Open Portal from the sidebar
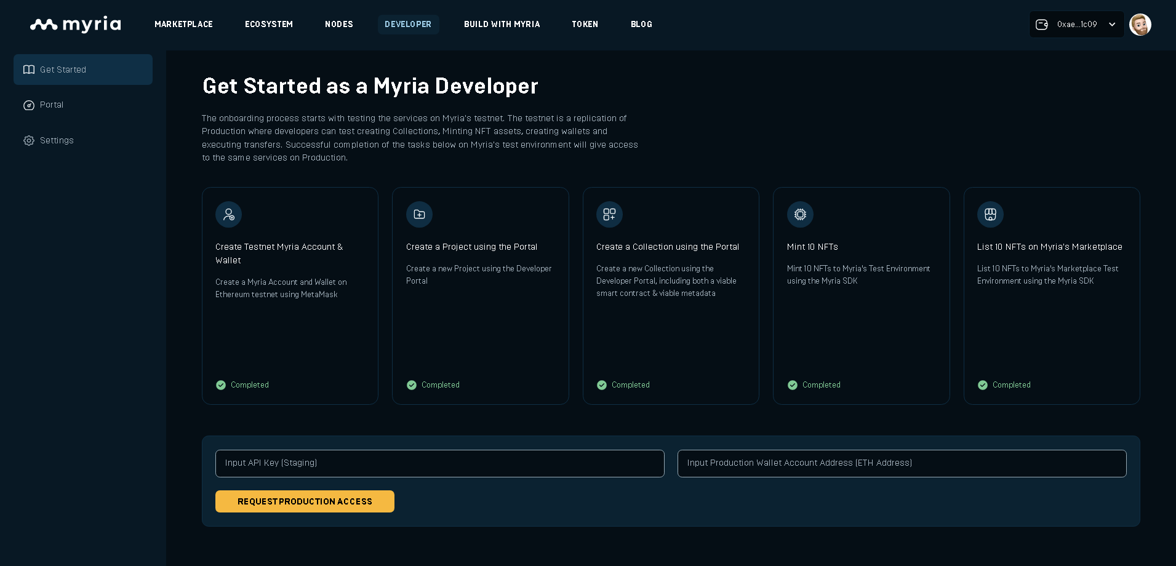 tap(52, 105)
